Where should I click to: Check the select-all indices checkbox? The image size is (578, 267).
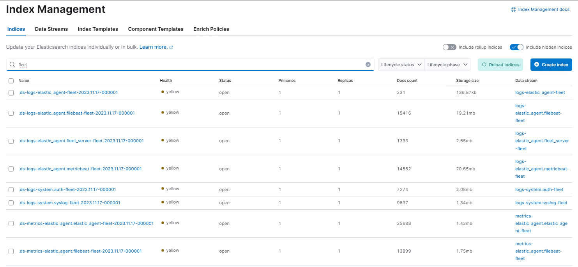11,81
